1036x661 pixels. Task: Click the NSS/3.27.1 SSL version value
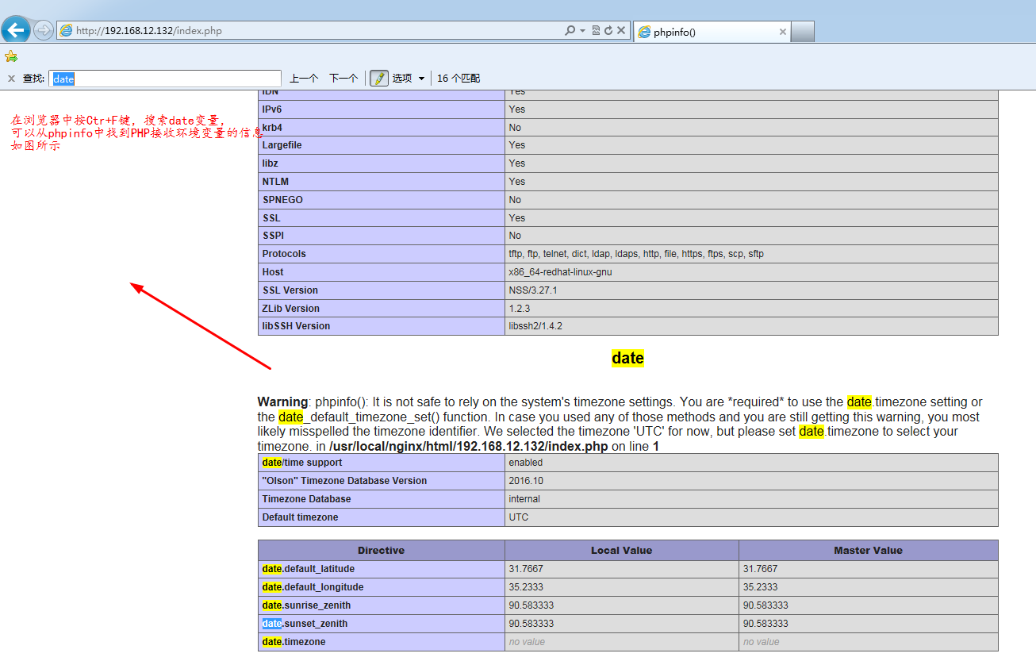[x=533, y=290]
